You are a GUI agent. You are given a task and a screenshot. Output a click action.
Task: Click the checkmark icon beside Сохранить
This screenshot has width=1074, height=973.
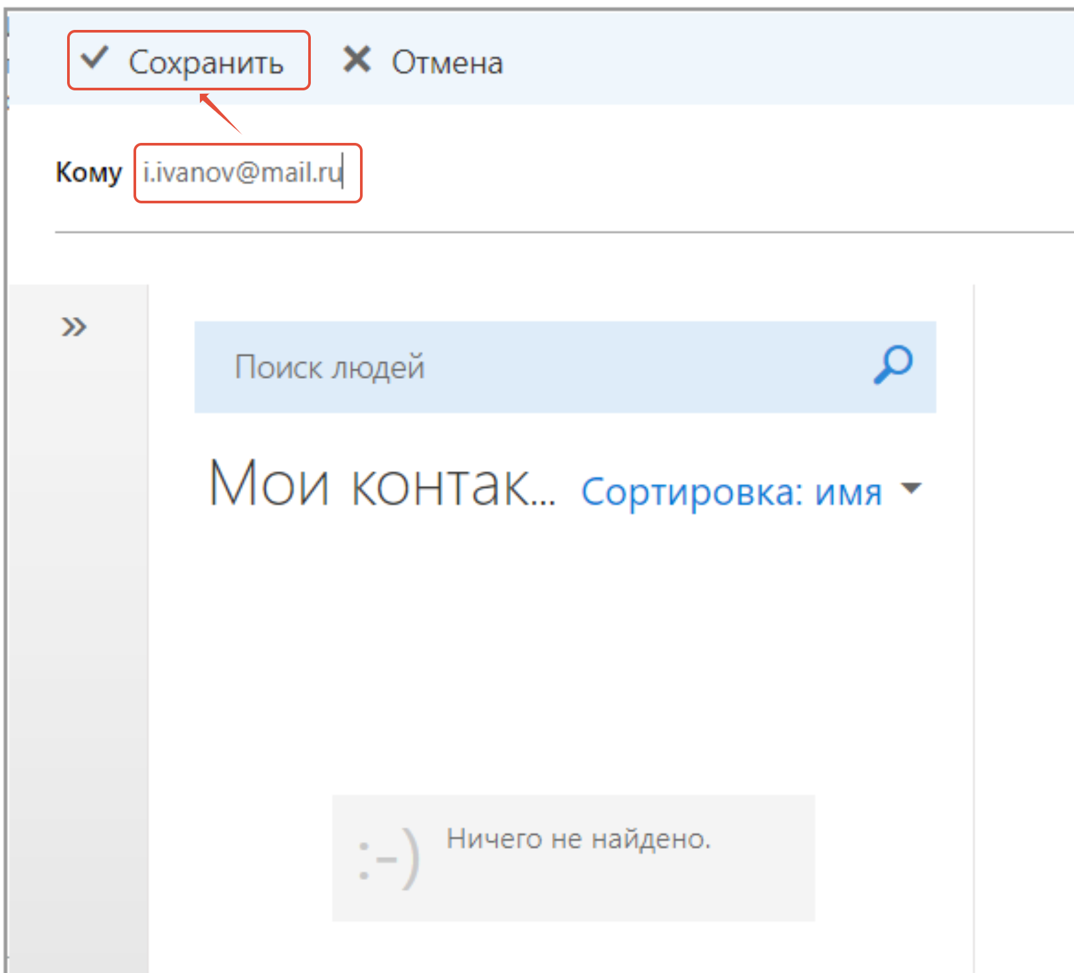[x=94, y=58]
